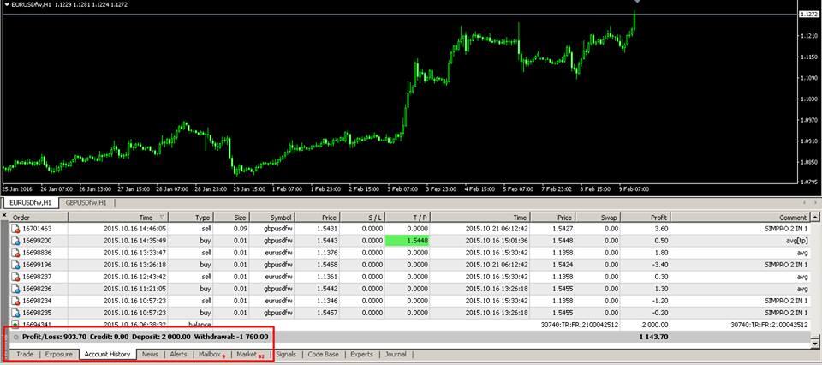Click the sort arrow in the open Time header
822x365 pixels.
pos(162,217)
